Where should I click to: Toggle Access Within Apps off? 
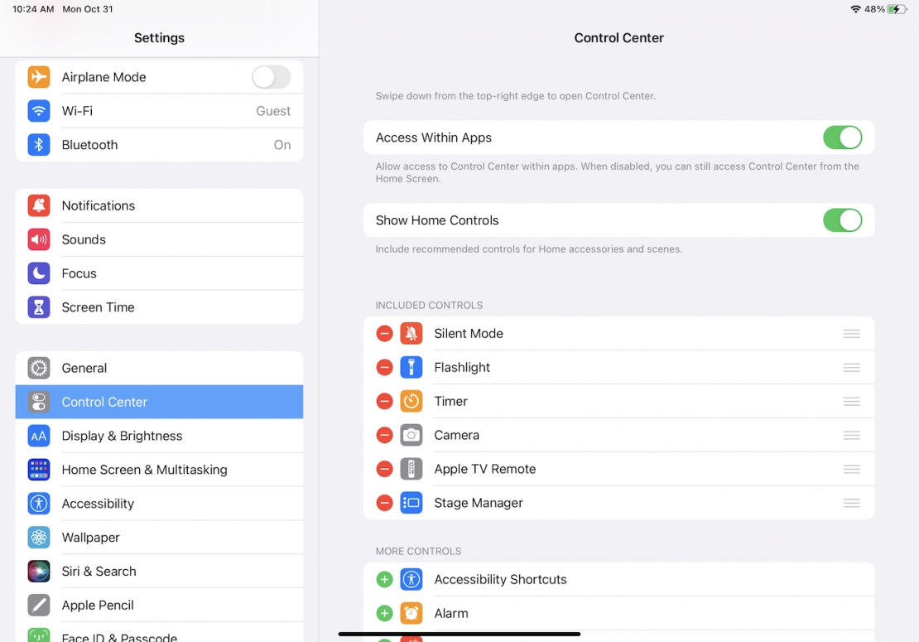click(x=842, y=138)
